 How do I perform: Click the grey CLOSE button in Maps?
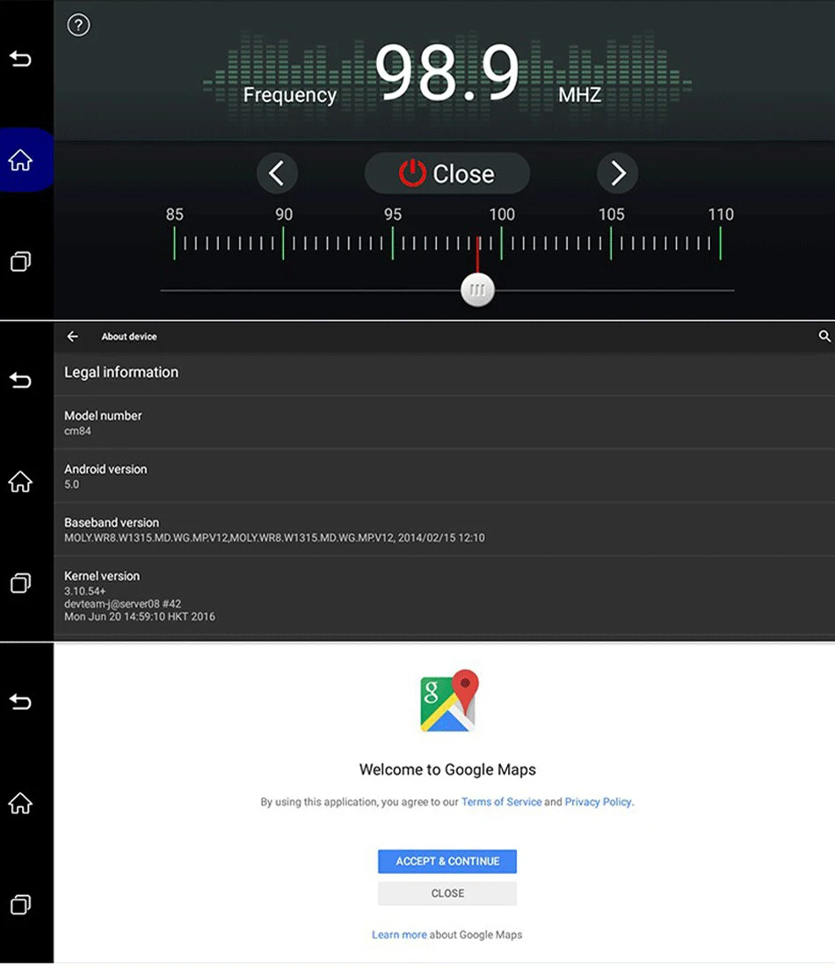[447, 893]
